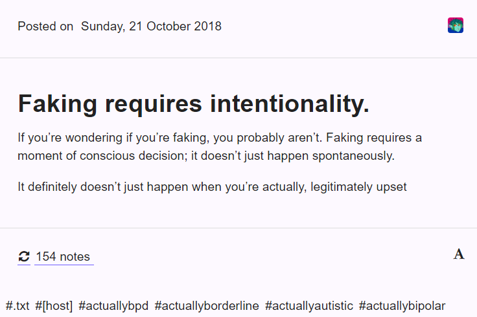Click the word 'Faking' in the heading

tap(58, 104)
